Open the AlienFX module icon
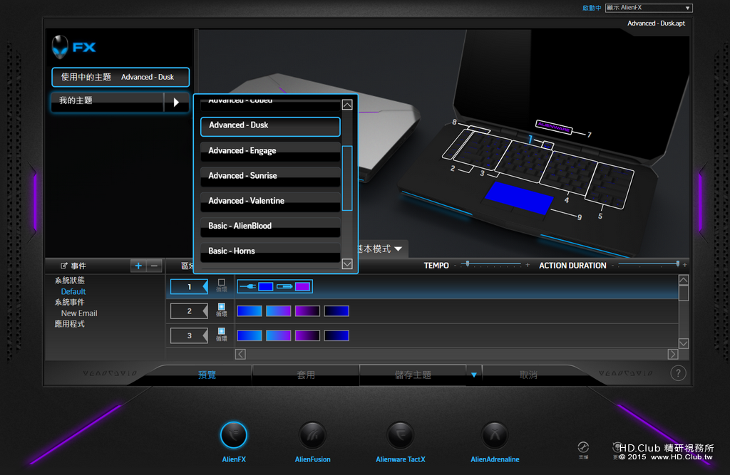This screenshot has width=730, height=475. point(234,435)
